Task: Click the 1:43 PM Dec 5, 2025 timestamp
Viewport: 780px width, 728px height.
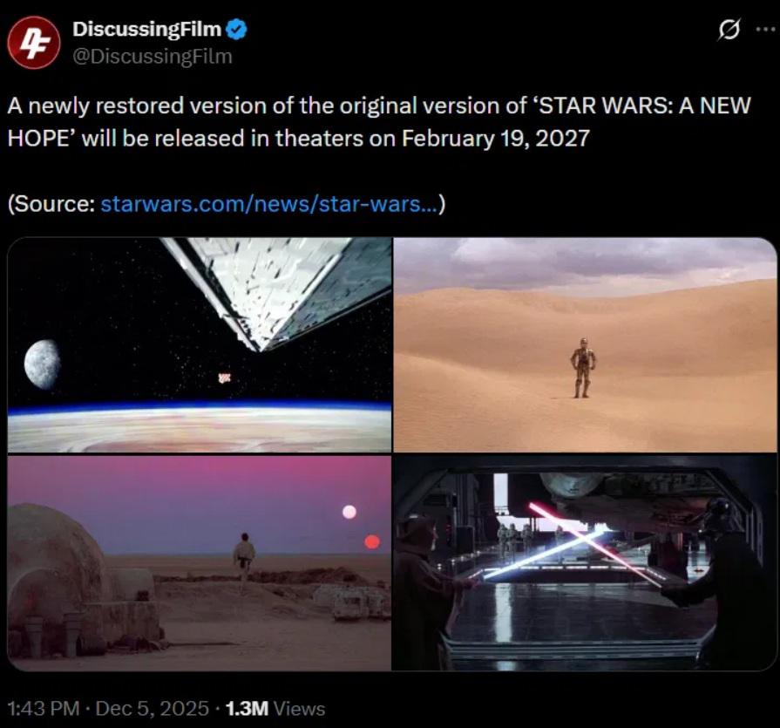Action: click(x=108, y=708)
